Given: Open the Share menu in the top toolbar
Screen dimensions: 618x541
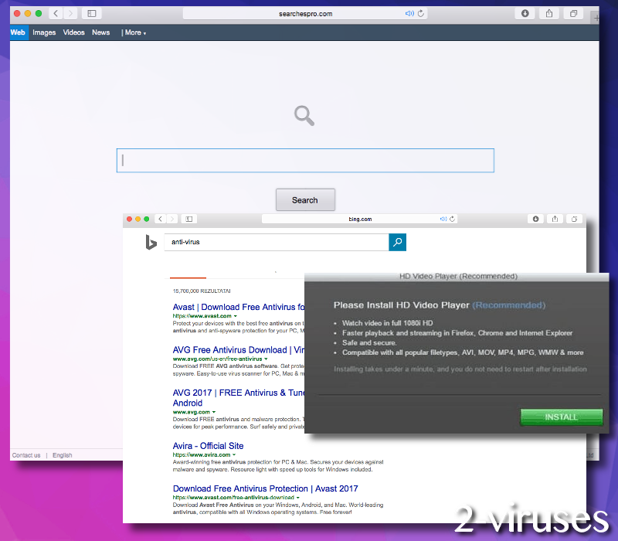Looking at the screenshot, I should click(x=549, y=13).
